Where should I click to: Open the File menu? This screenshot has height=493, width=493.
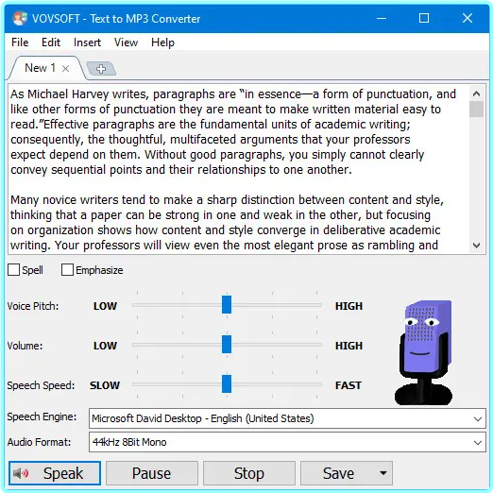pyautogui.click(x=20, y=42)
